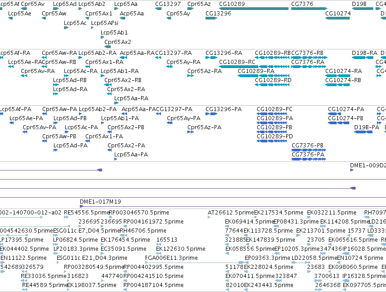The height and width of the screenshot is (292, 386).
Task: Select Lcp65APsi pseudogene label
Action: click(x=105, y=23)
